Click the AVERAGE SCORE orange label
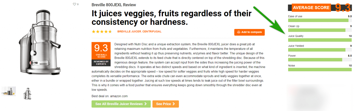This screenshot has width=354, height=111. tap(311, 8)
